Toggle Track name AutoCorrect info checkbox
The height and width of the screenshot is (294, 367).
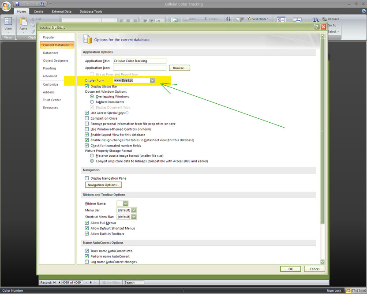point(87,251)
